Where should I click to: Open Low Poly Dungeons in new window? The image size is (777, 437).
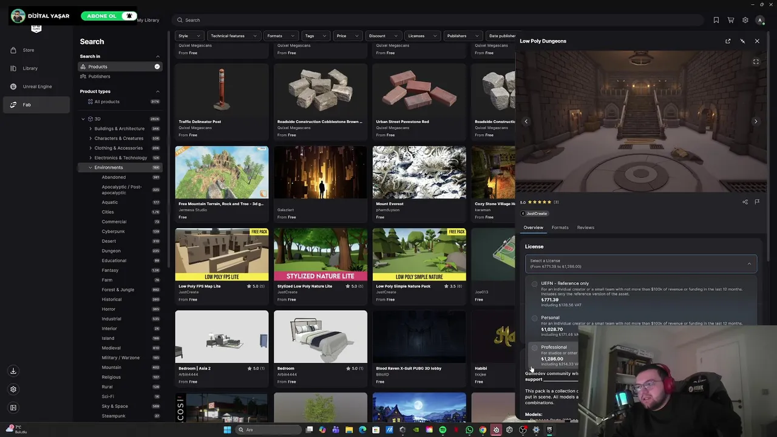(x=728, y=41)
